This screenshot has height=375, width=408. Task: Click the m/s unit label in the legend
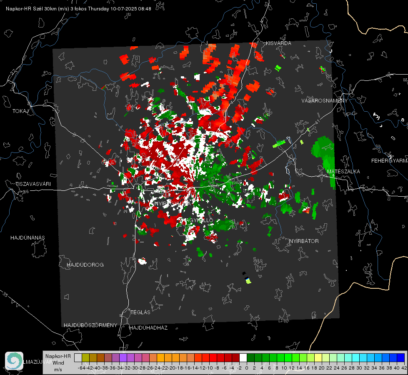tap(58, 370)
